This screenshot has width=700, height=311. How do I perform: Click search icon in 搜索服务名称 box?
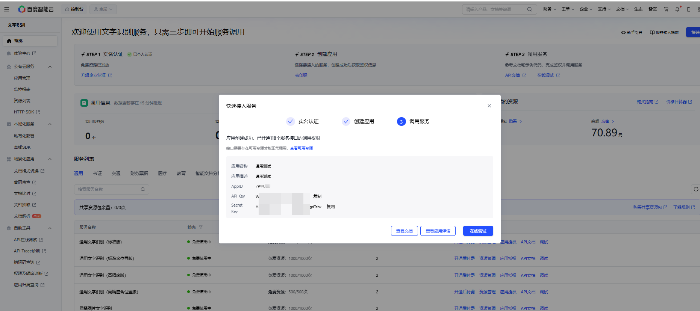pos(143,189)
